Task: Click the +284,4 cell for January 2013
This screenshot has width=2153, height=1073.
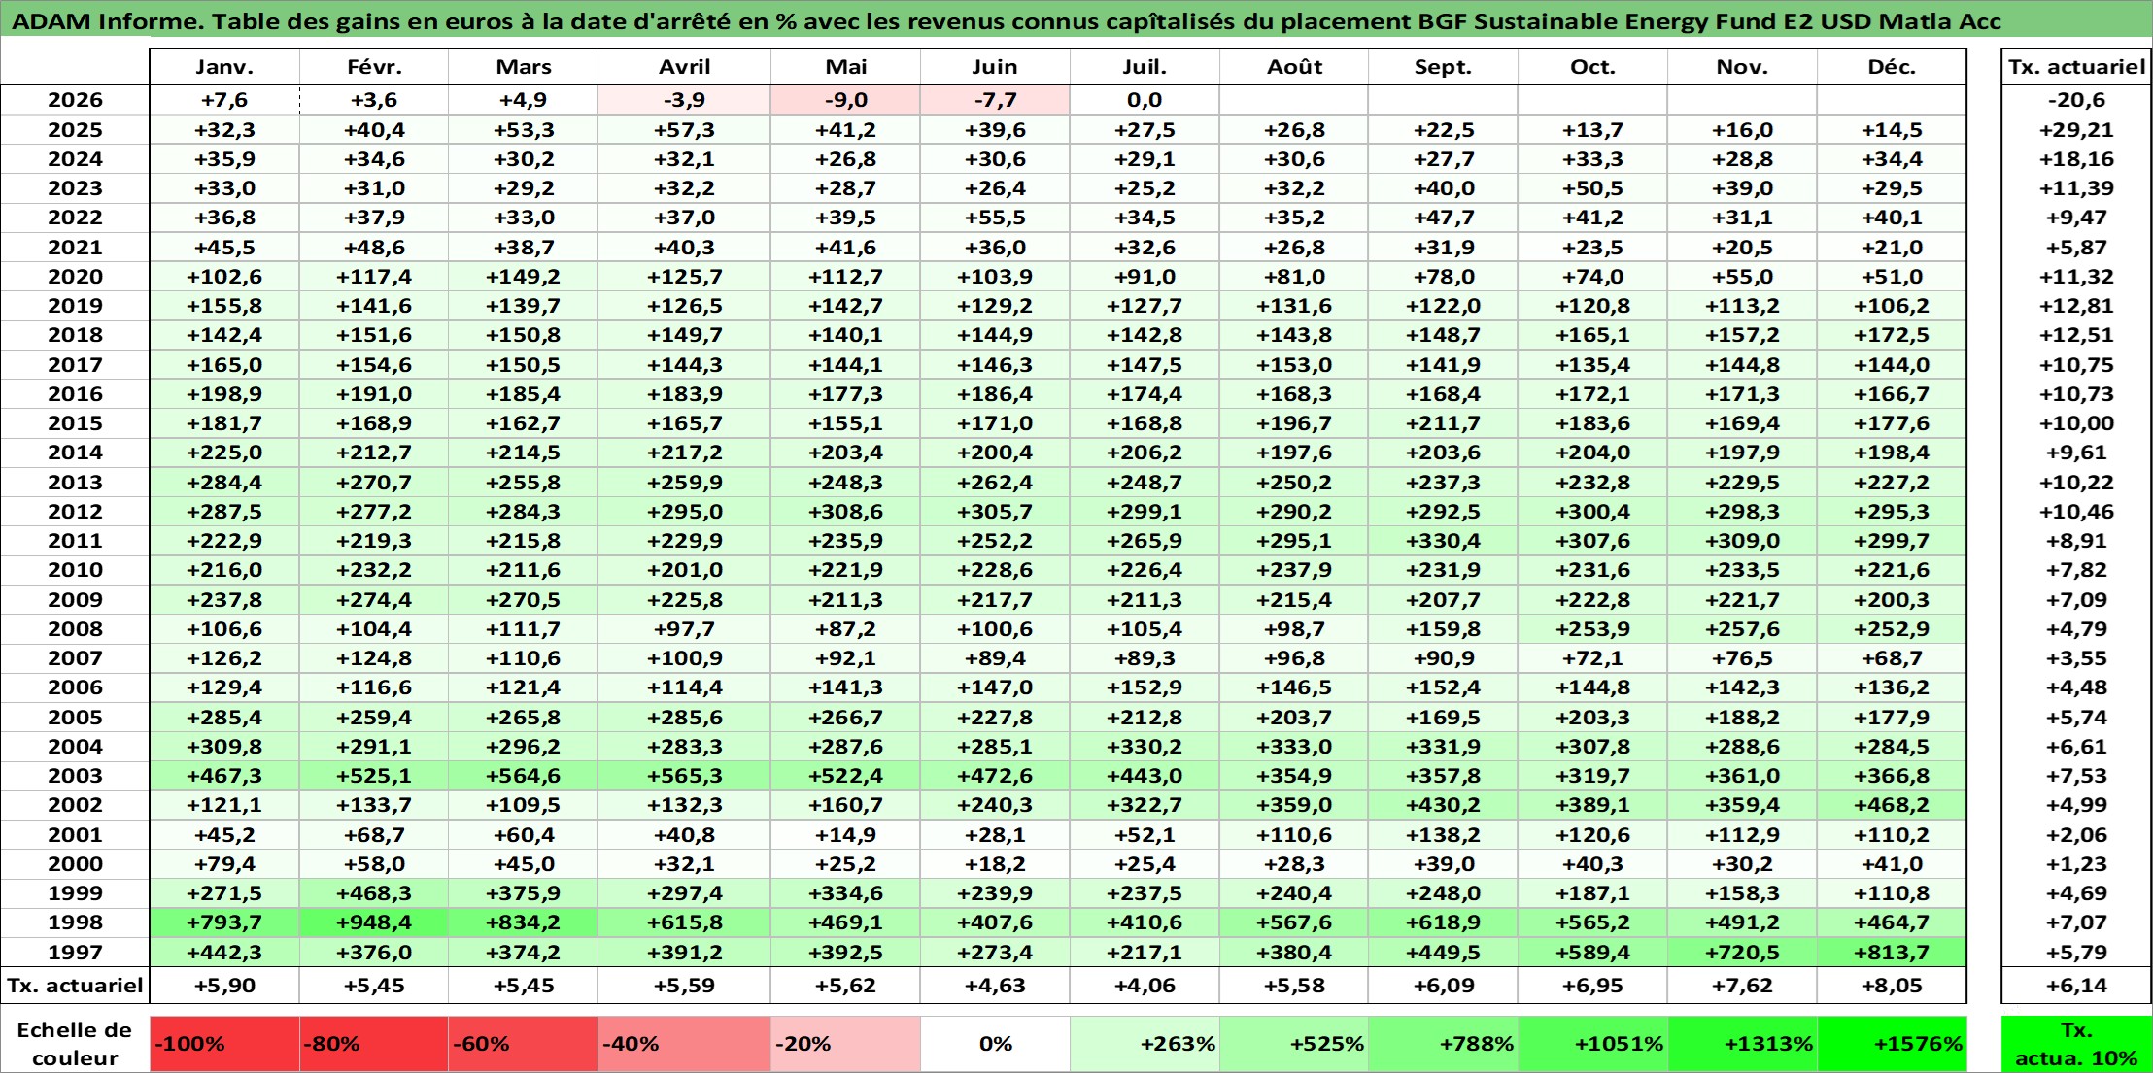Action: [x=224, y=483]
